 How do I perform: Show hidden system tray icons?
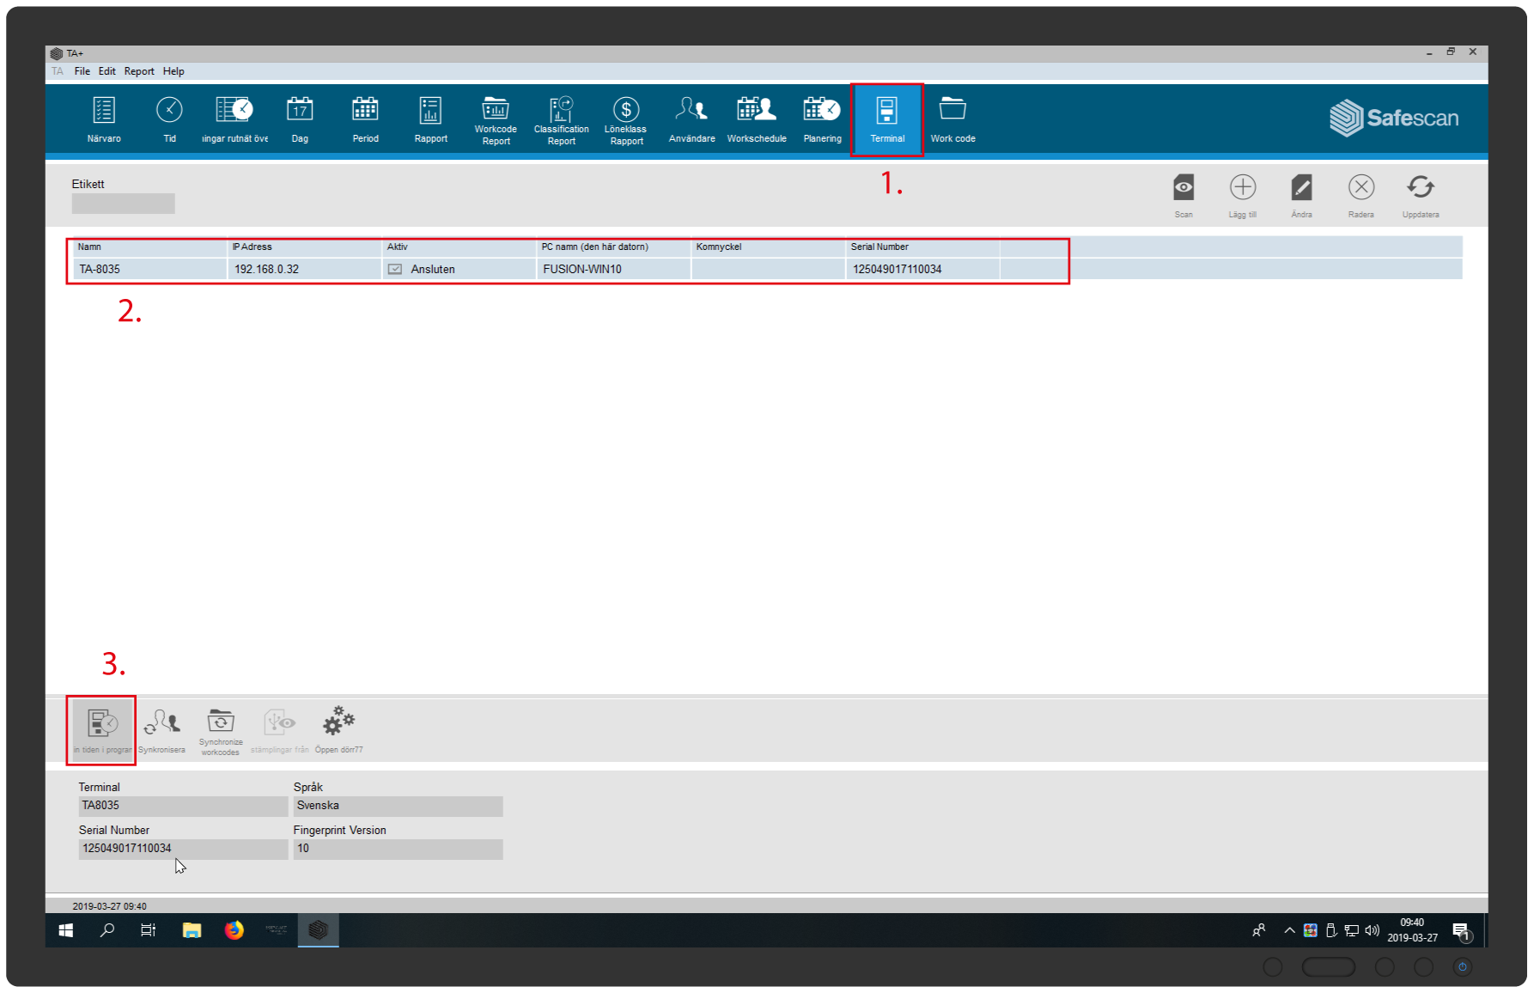point(1289,930)
